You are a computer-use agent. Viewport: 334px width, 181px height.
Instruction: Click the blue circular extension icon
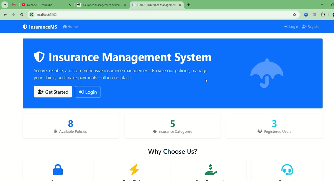(x=306, y=15)
